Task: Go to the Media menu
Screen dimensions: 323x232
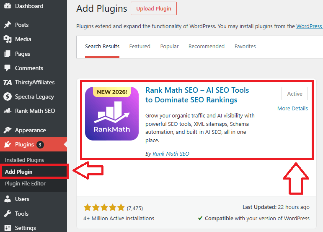Action: pyautogui.click(x=34, y=39)
